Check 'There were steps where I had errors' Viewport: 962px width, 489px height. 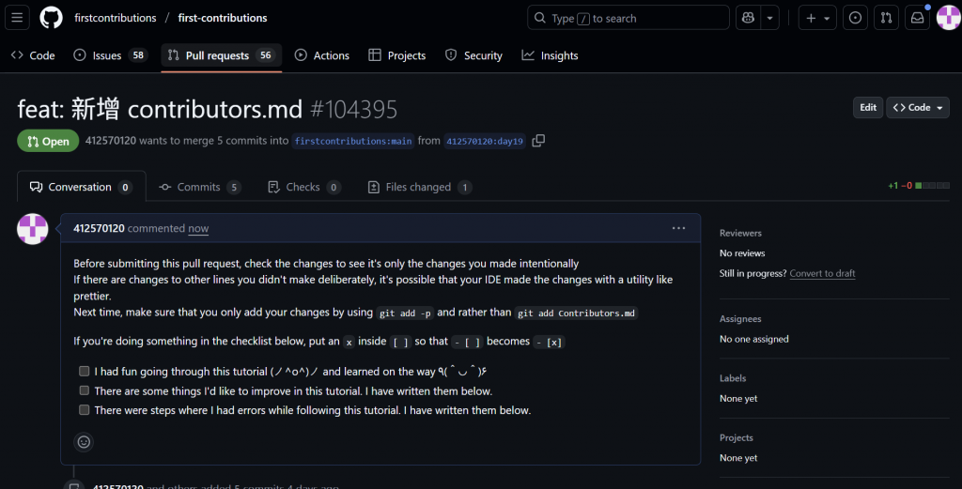coord(84,409)
